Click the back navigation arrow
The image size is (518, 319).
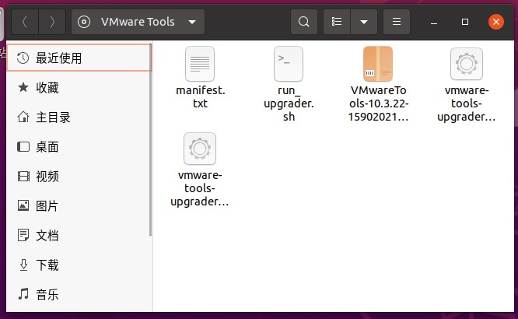click(25, 22)
